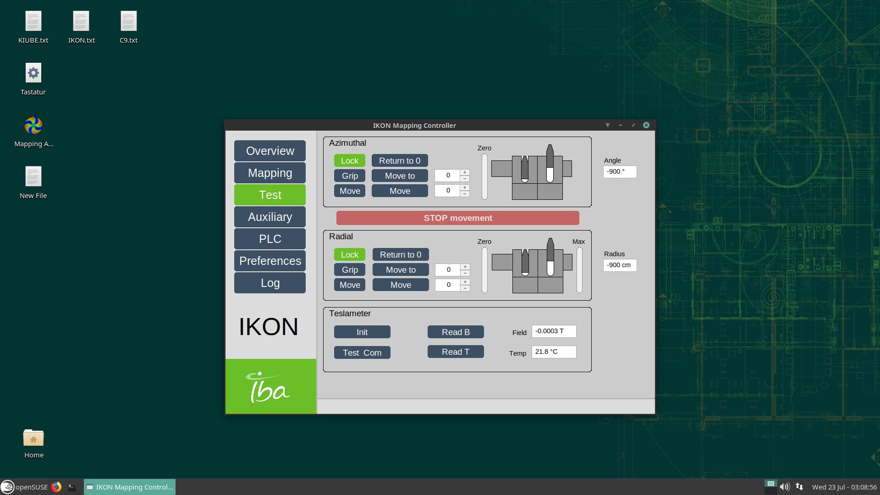Select the Test tab
Screen dimensions: 880x495
click(270, 195)
